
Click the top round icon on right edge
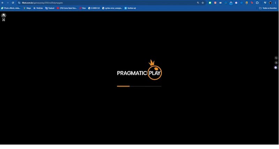click(276, 58)
